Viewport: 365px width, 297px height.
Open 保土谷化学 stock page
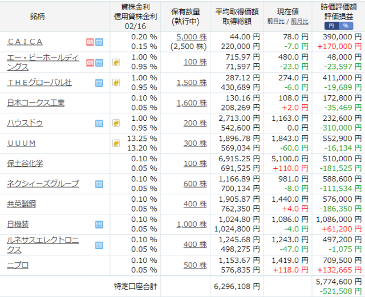[x=25, y=164]
